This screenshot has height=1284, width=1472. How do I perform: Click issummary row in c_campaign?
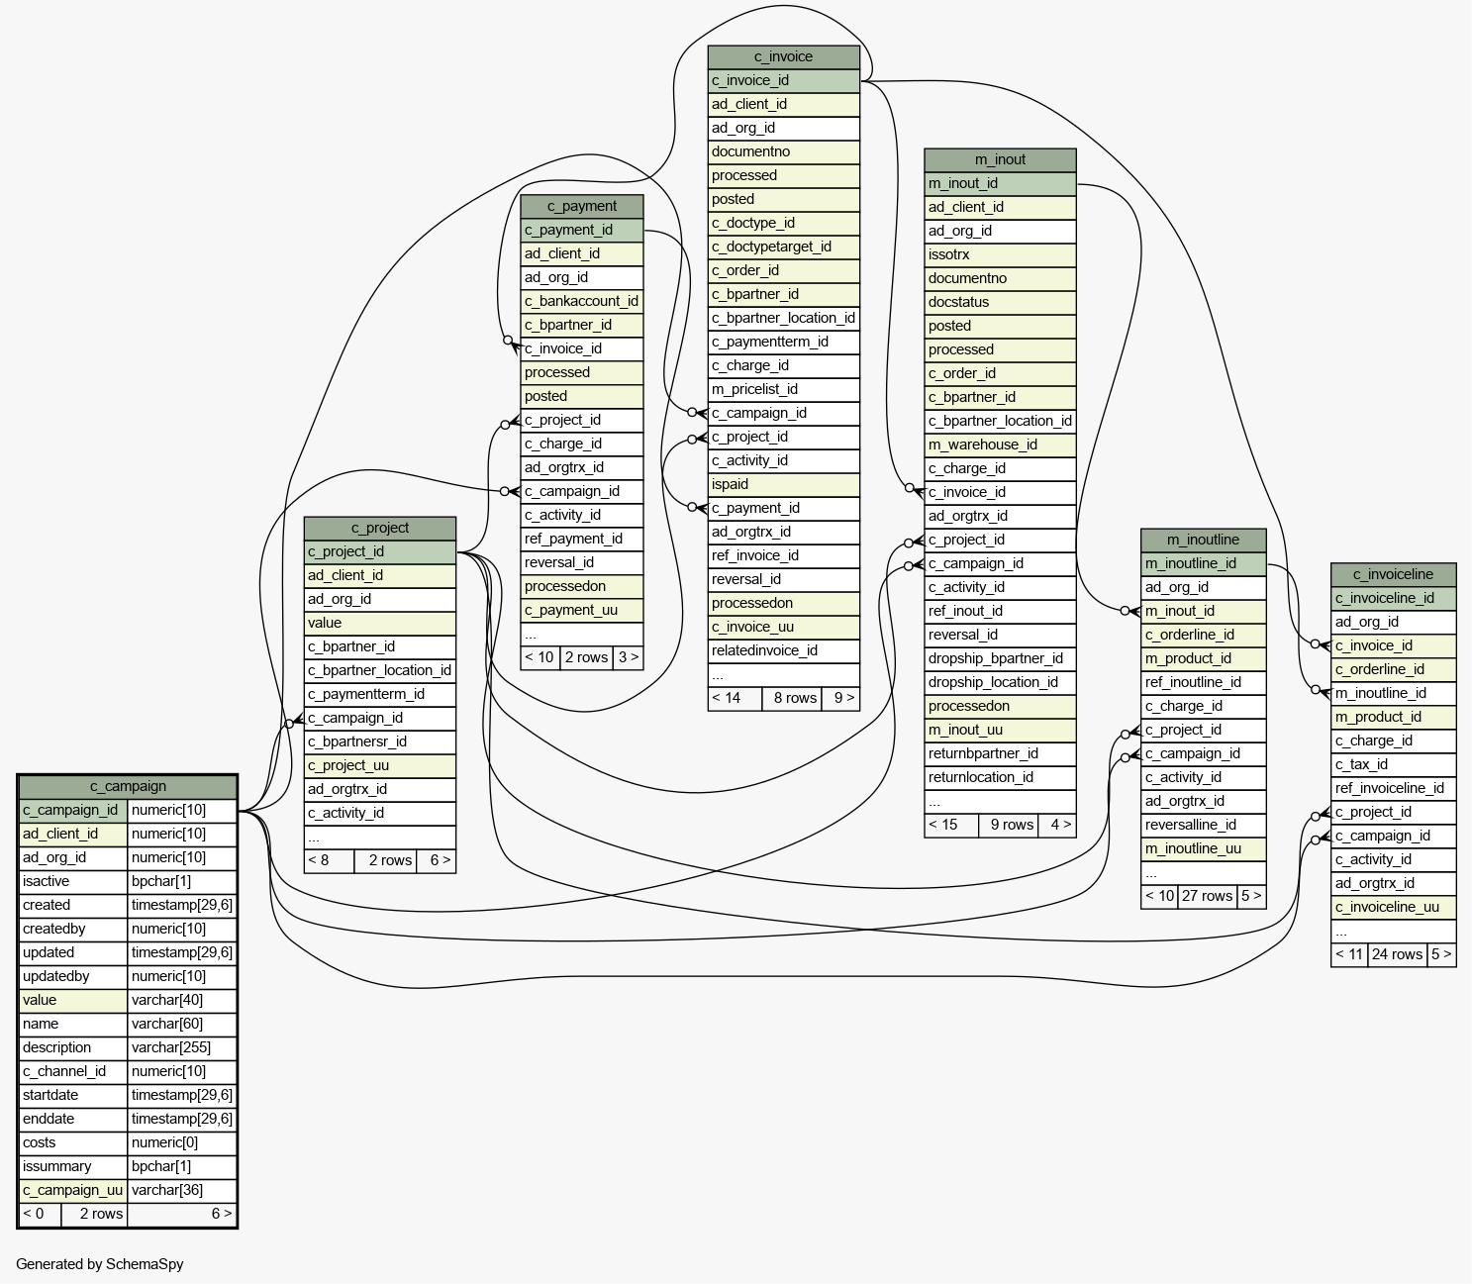pyautogui.click(x=128, y=1166)
